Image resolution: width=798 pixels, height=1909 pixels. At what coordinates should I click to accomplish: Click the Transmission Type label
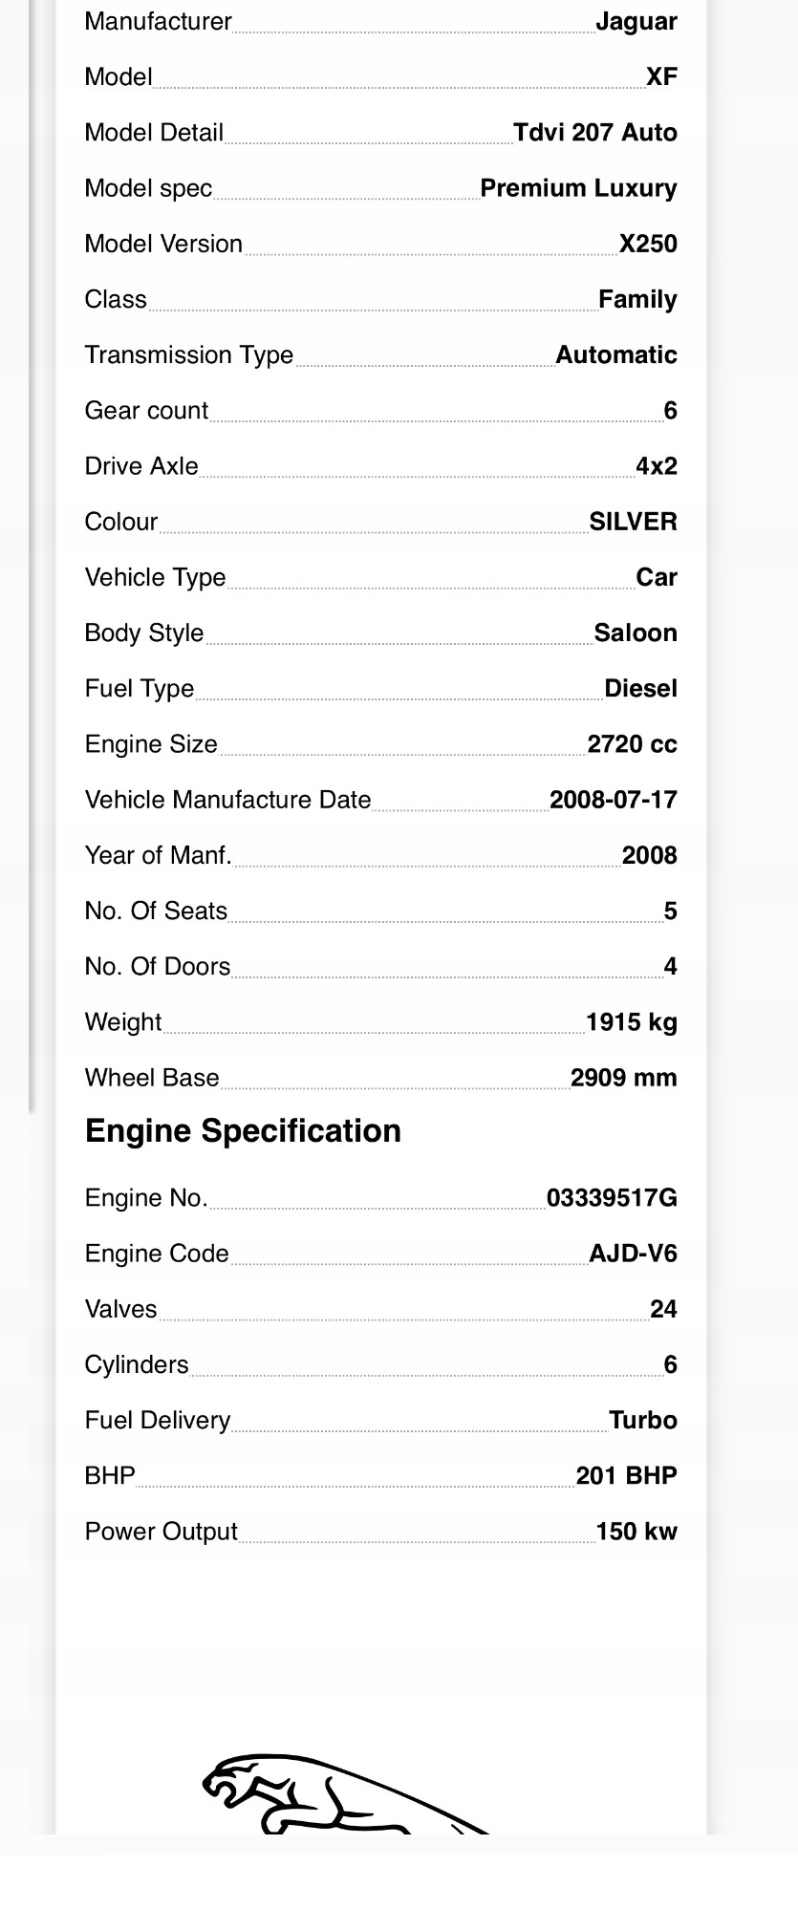click(189, 355)
